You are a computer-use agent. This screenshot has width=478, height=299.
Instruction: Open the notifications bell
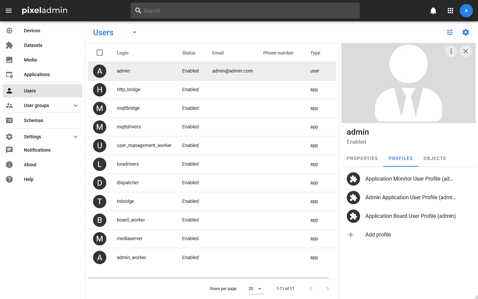point(433,11)
